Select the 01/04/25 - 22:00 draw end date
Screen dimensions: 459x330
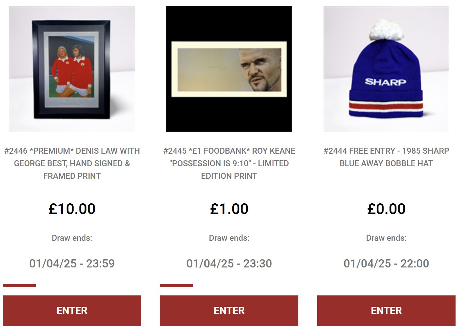click(386, 263)
